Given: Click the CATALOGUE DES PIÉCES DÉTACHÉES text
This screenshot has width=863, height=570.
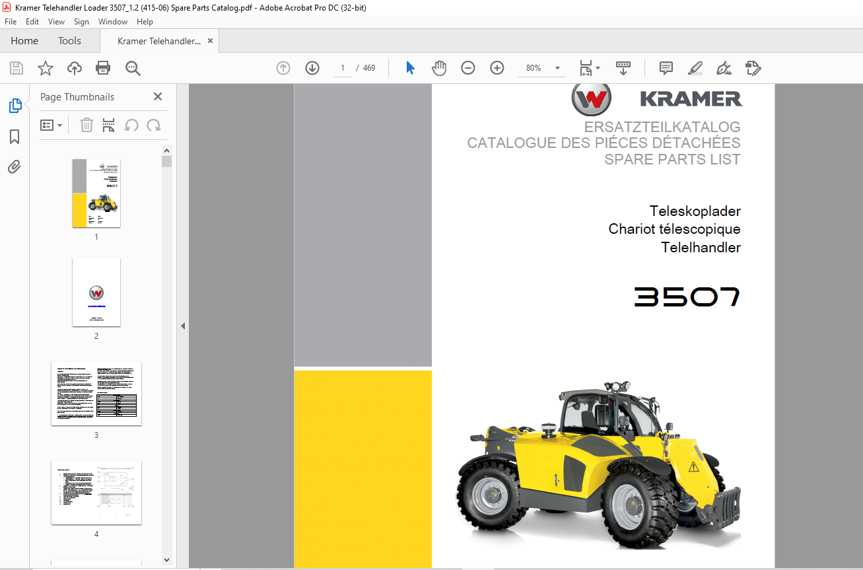Looking at the screenshot, I should coord(604,143).
